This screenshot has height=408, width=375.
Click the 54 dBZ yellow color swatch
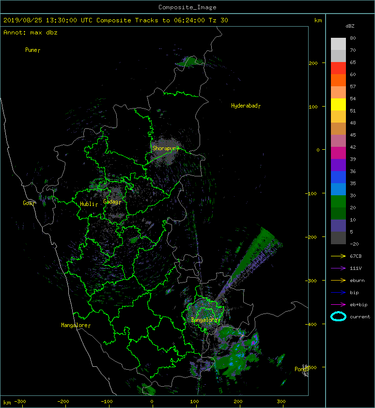[338, 104]
